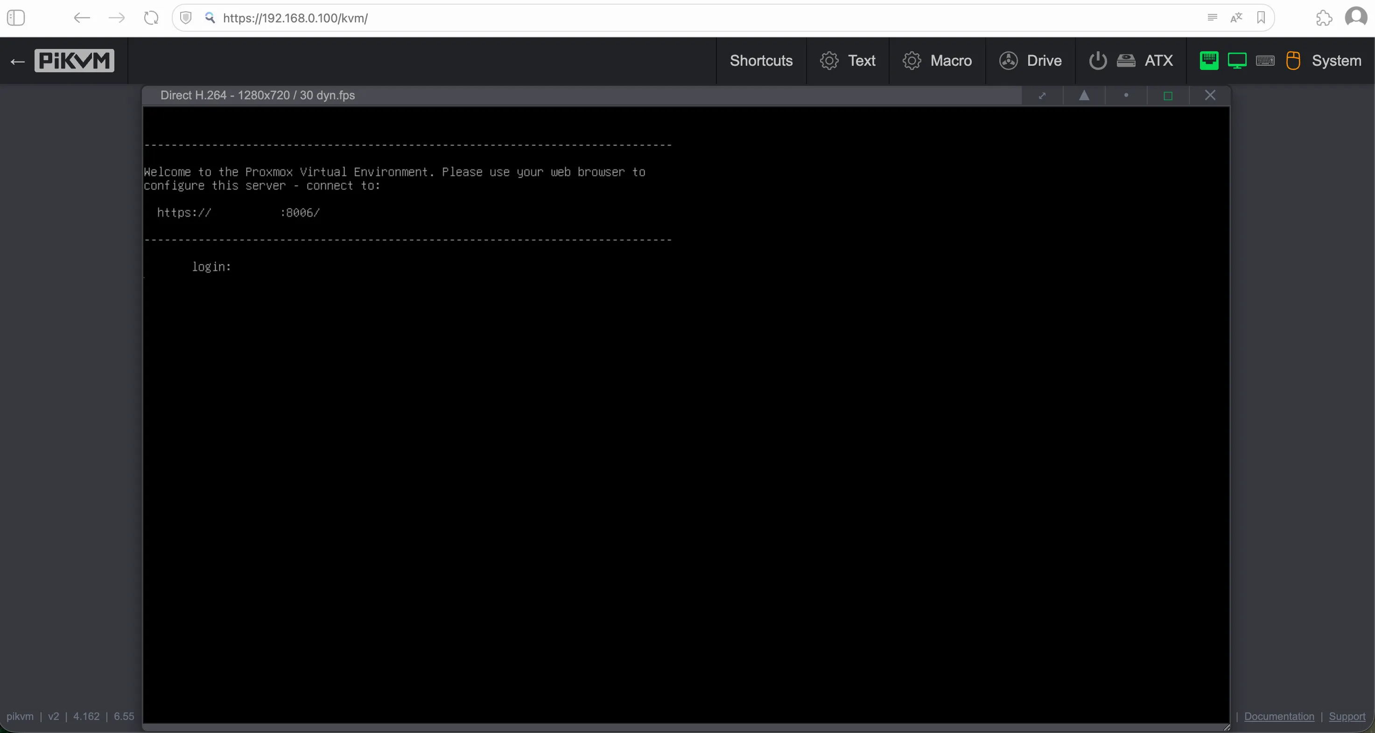Click the '6.55' version in status bar
1375x733 pixels.
(124, 717)
